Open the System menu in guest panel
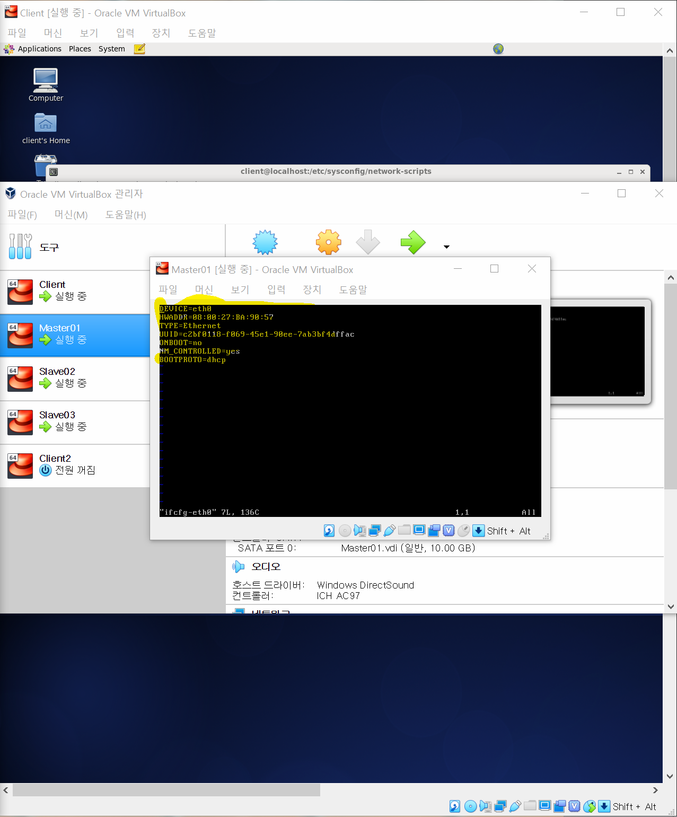The height and width of the screenshot is (817, 677). (x=112, y=49)
